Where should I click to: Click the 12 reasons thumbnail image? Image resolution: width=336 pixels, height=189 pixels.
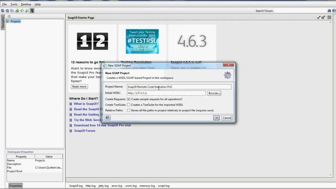[92, 41]
